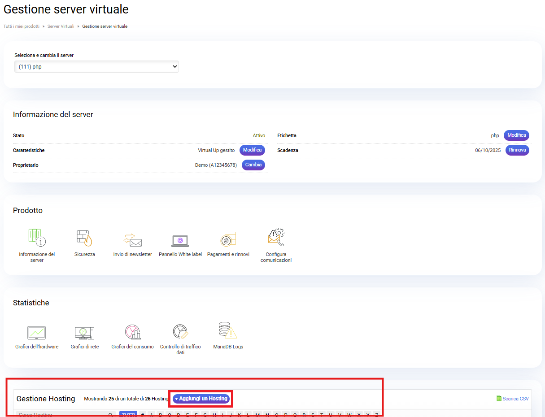The height and width of the screenshot is (417, 545).
Task: Click Aggiungi un Hosting button
Action: [x=201, y=399]
